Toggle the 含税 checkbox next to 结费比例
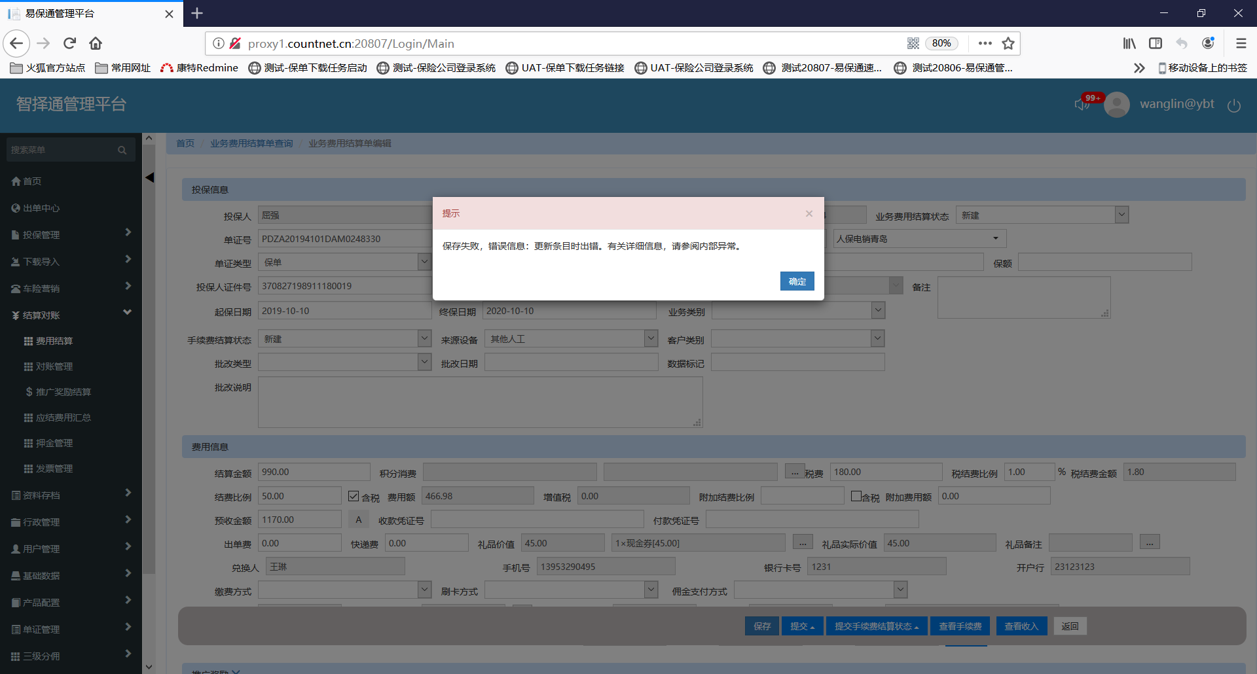The height and width of the screenshot is (674, 1257). [x=354, y=496]
